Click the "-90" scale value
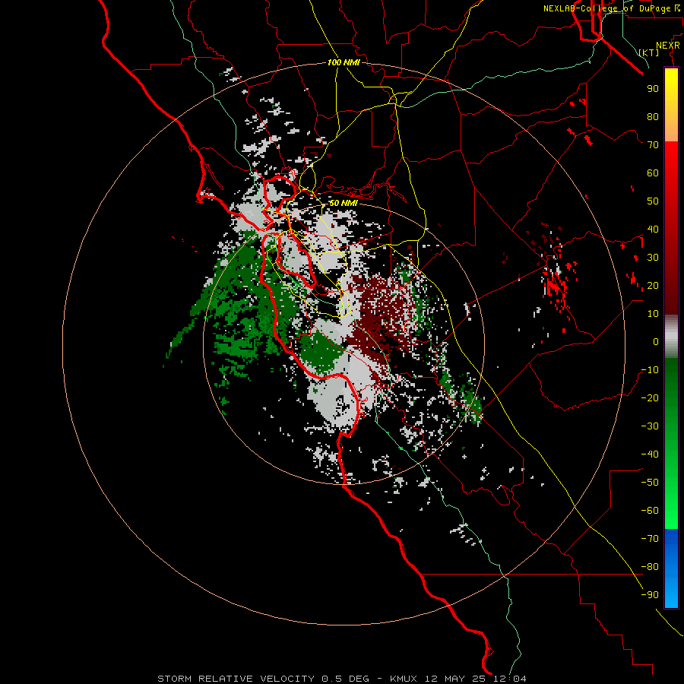The width and height of the screenshot is (684, 684). coord(650,595)
